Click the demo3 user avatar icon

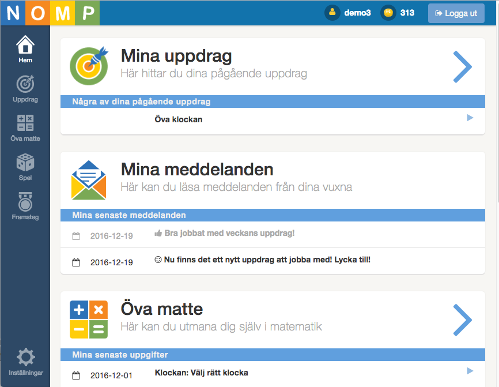(332, 13)
